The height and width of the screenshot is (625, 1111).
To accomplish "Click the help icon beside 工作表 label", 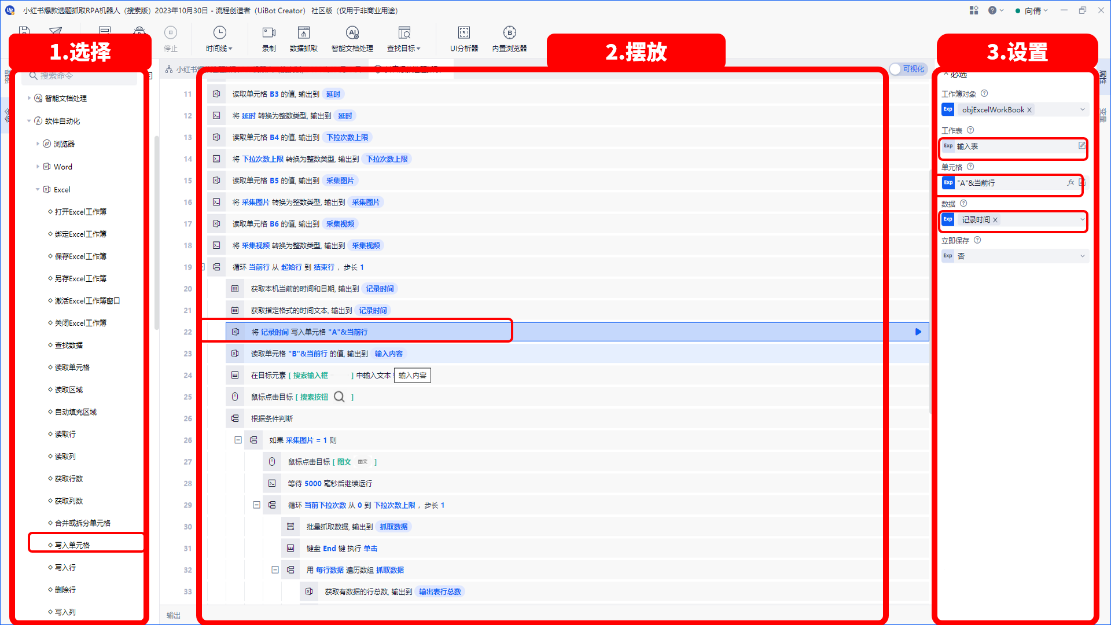I will (x=970, y=130).
